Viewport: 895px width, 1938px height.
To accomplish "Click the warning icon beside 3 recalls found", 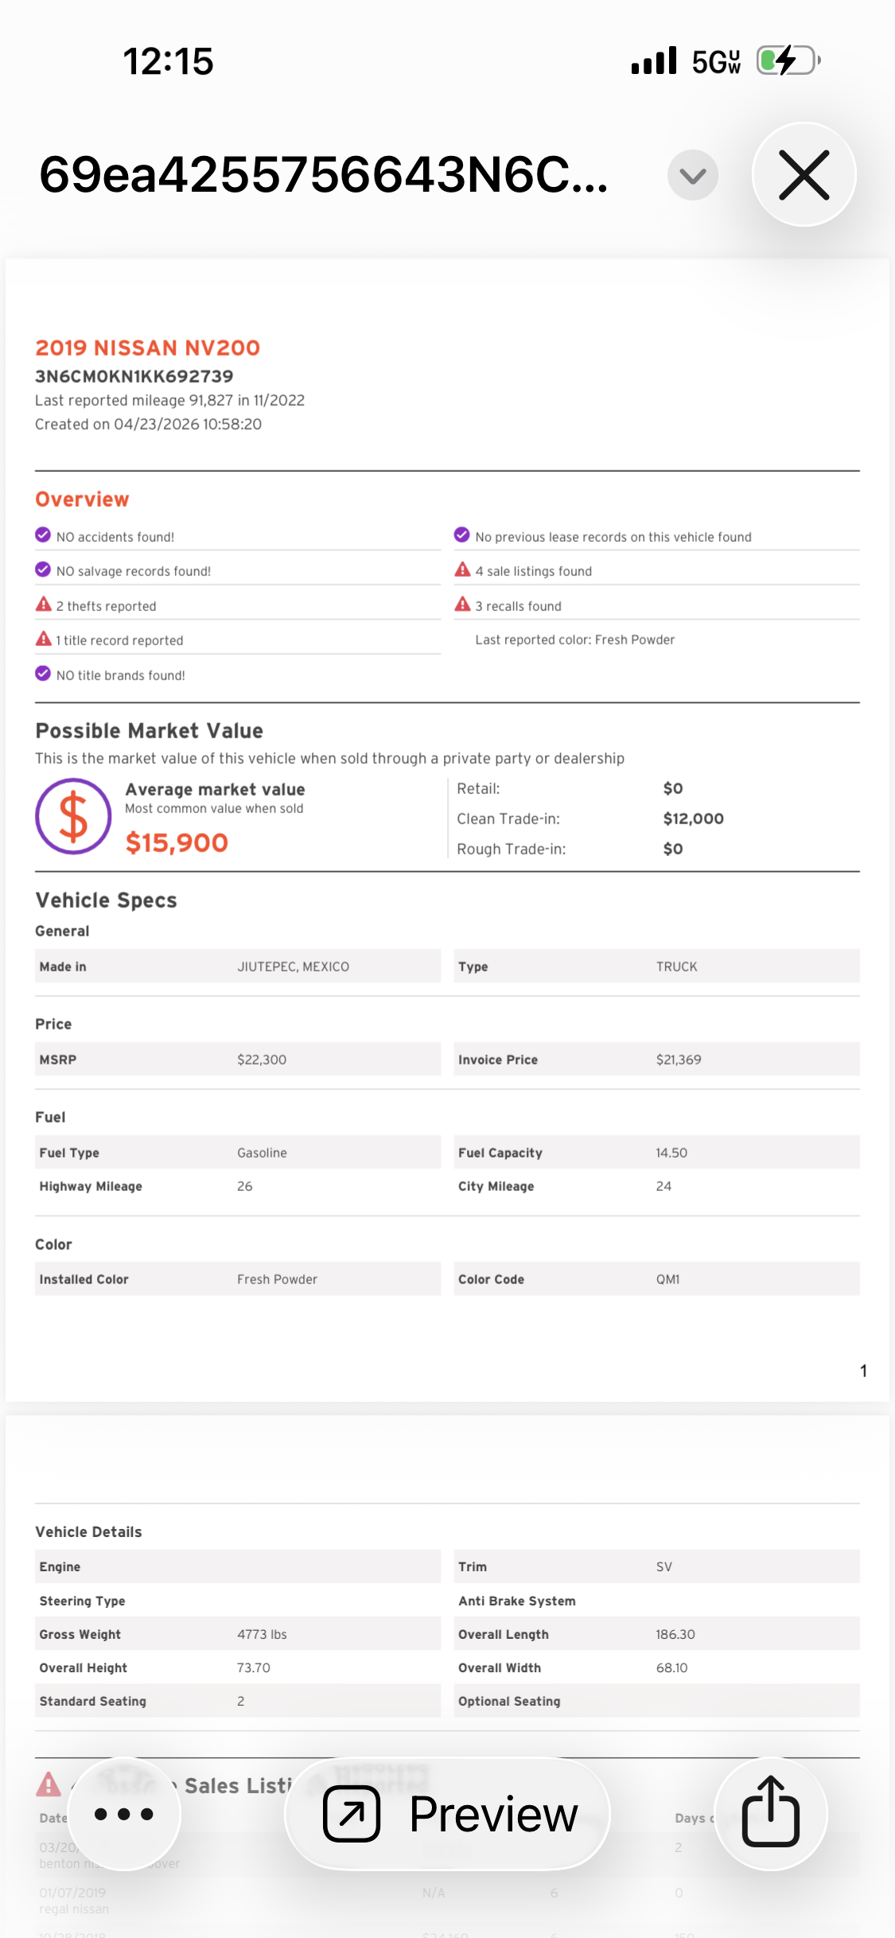I will click(x=462, y=605).
